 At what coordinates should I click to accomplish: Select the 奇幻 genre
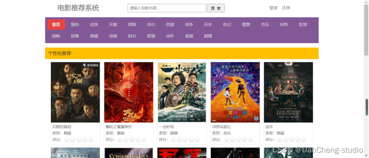click(151, 24)
